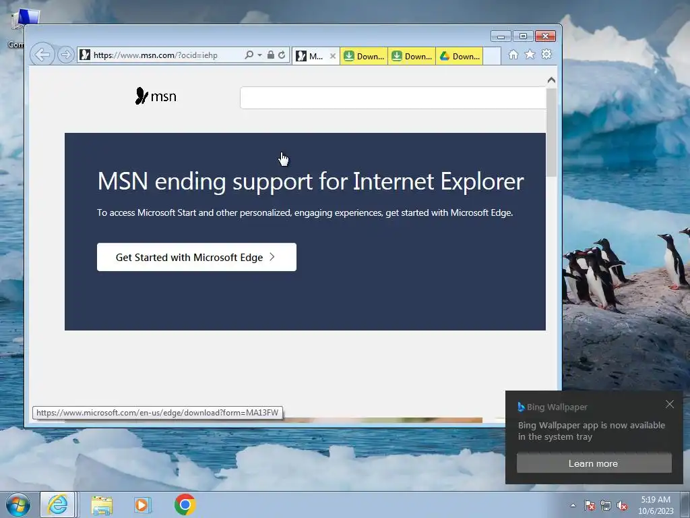
Task: Minimize the Internet Explorer window
Action: coord(501,36)
